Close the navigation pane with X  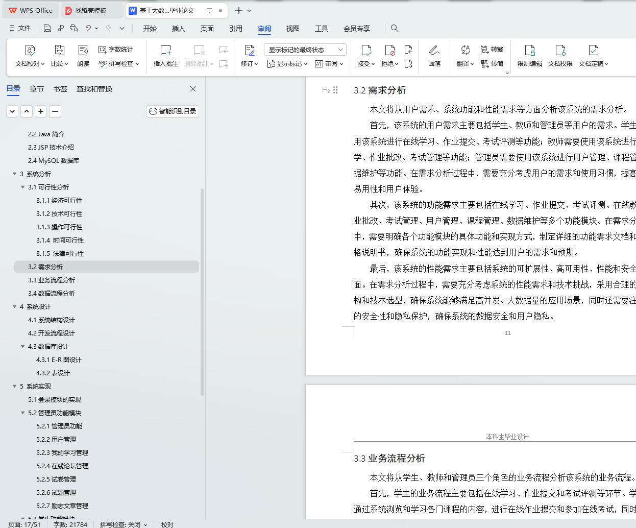click(193, 89)
